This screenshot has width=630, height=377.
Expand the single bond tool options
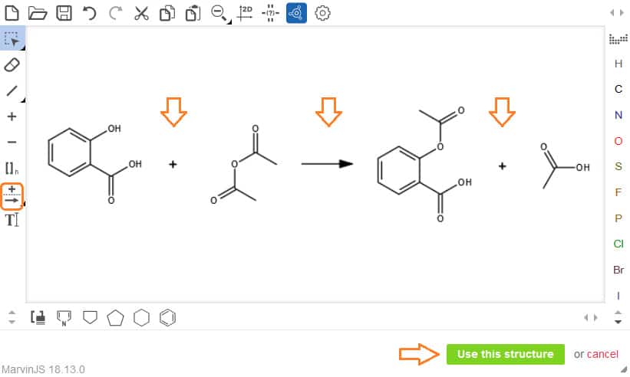click(x=23, y=100)
